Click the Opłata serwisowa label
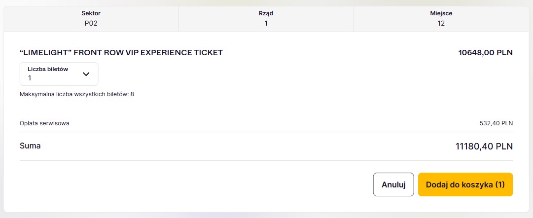This screenshot has width=533, height=218. 44,123
